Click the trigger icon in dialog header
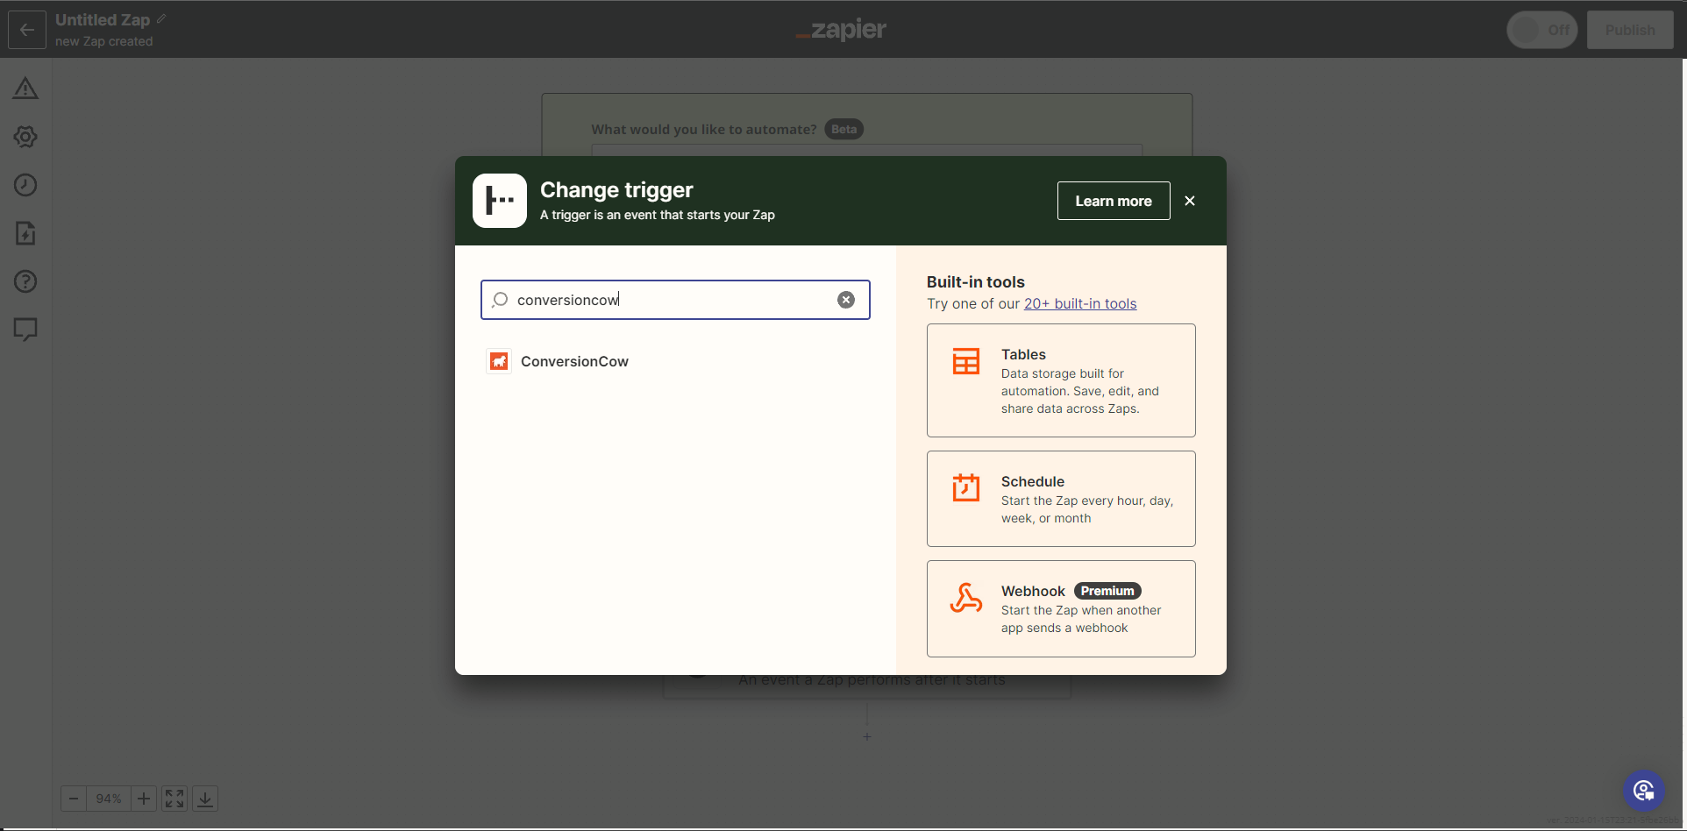The height and width of the screenshot is (831, 1687). coord(500,201)
